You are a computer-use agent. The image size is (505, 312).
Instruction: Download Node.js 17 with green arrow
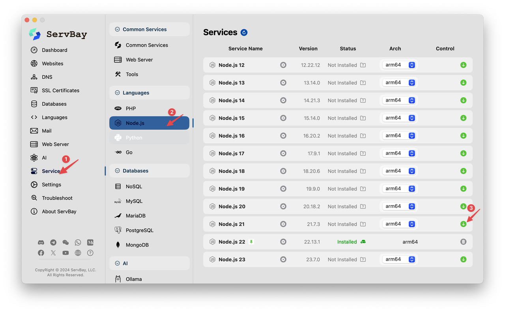pos(463,153)
